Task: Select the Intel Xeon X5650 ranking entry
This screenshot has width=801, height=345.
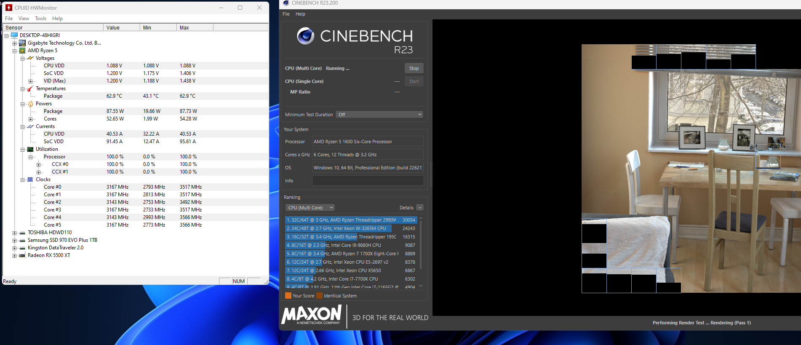Action: (351, 270)
